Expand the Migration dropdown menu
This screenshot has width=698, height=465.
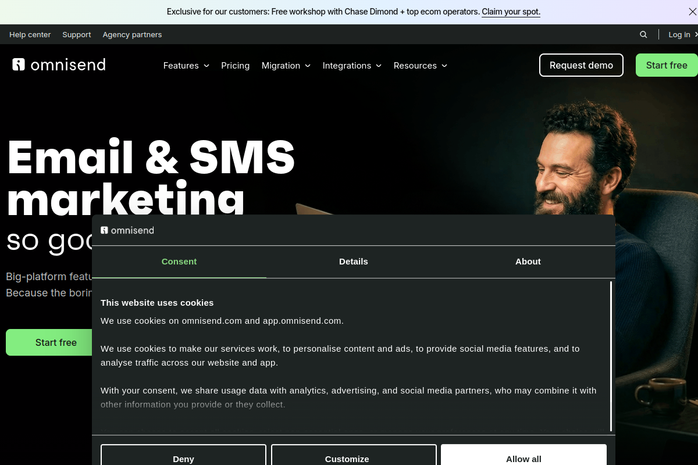286,66
